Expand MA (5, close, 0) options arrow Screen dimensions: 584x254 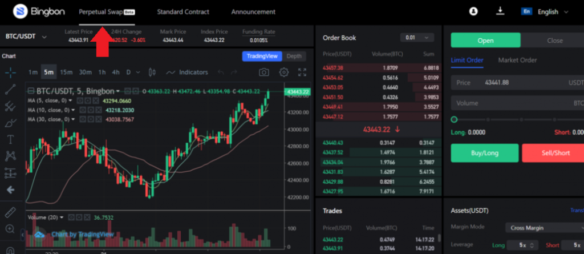point(71,100)
